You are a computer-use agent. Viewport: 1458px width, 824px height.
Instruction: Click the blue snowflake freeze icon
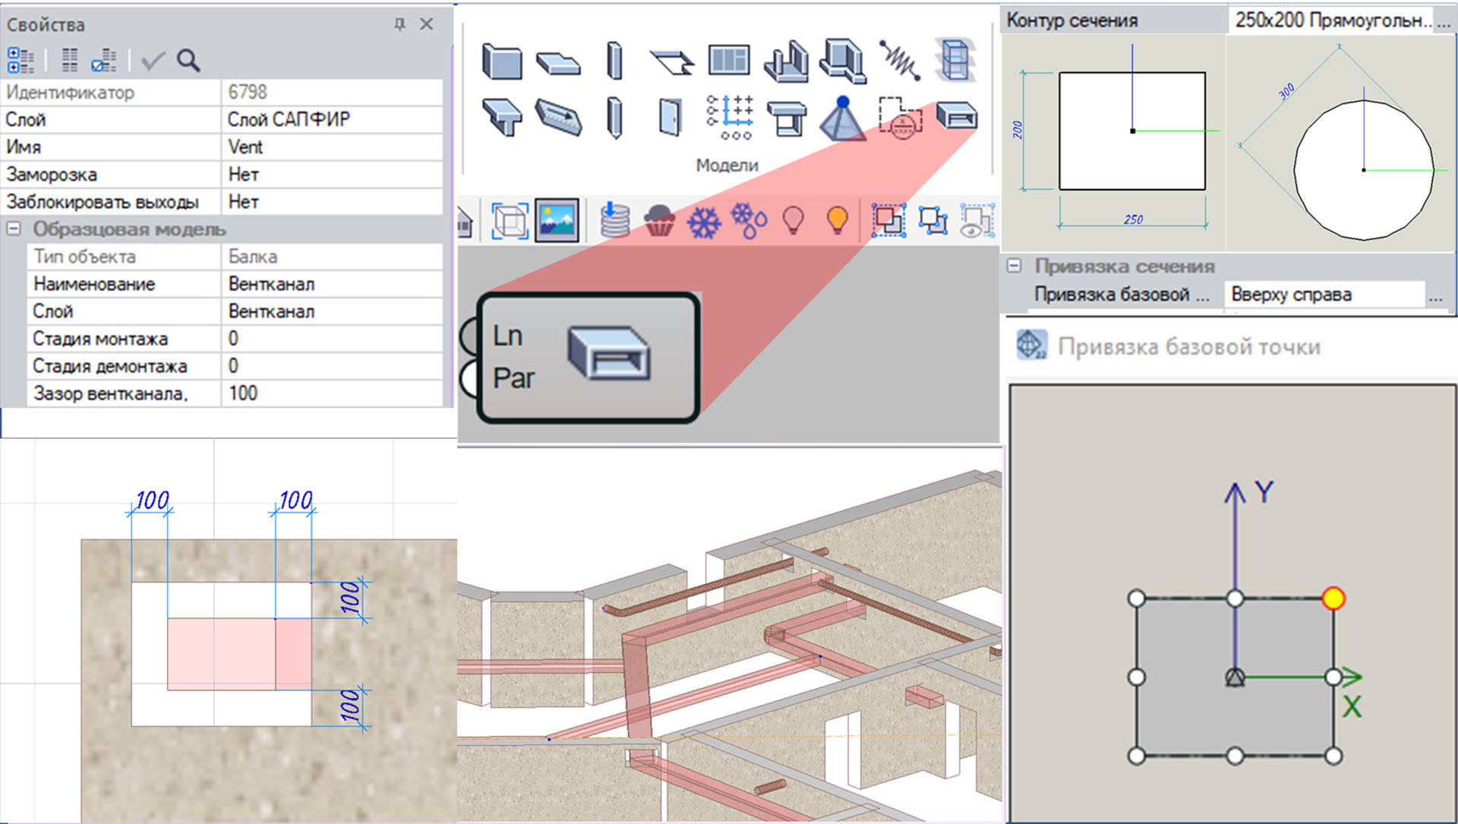click(703, 223)
